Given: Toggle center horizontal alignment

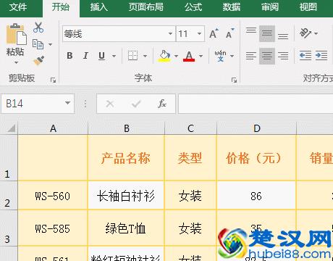Looking at the screenshot, I should (x=267, y=56).
